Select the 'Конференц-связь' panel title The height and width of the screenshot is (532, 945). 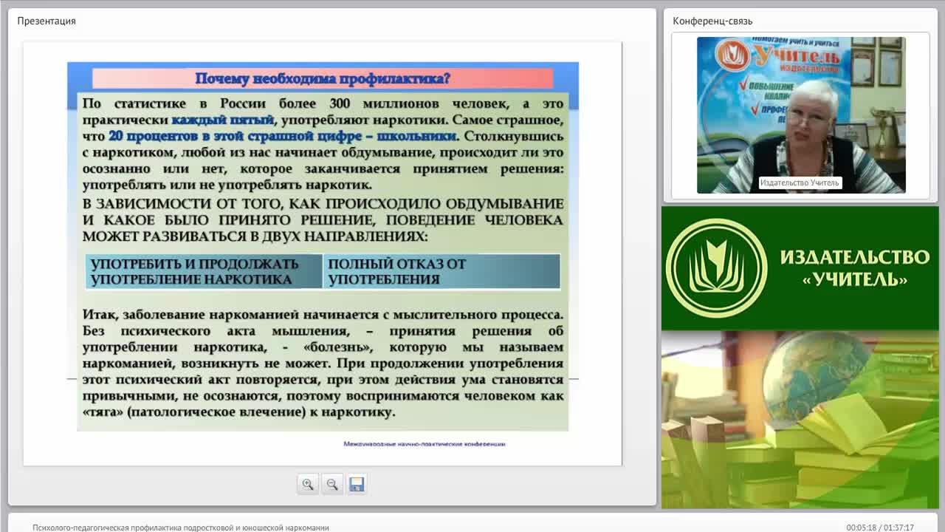[712, 21]
